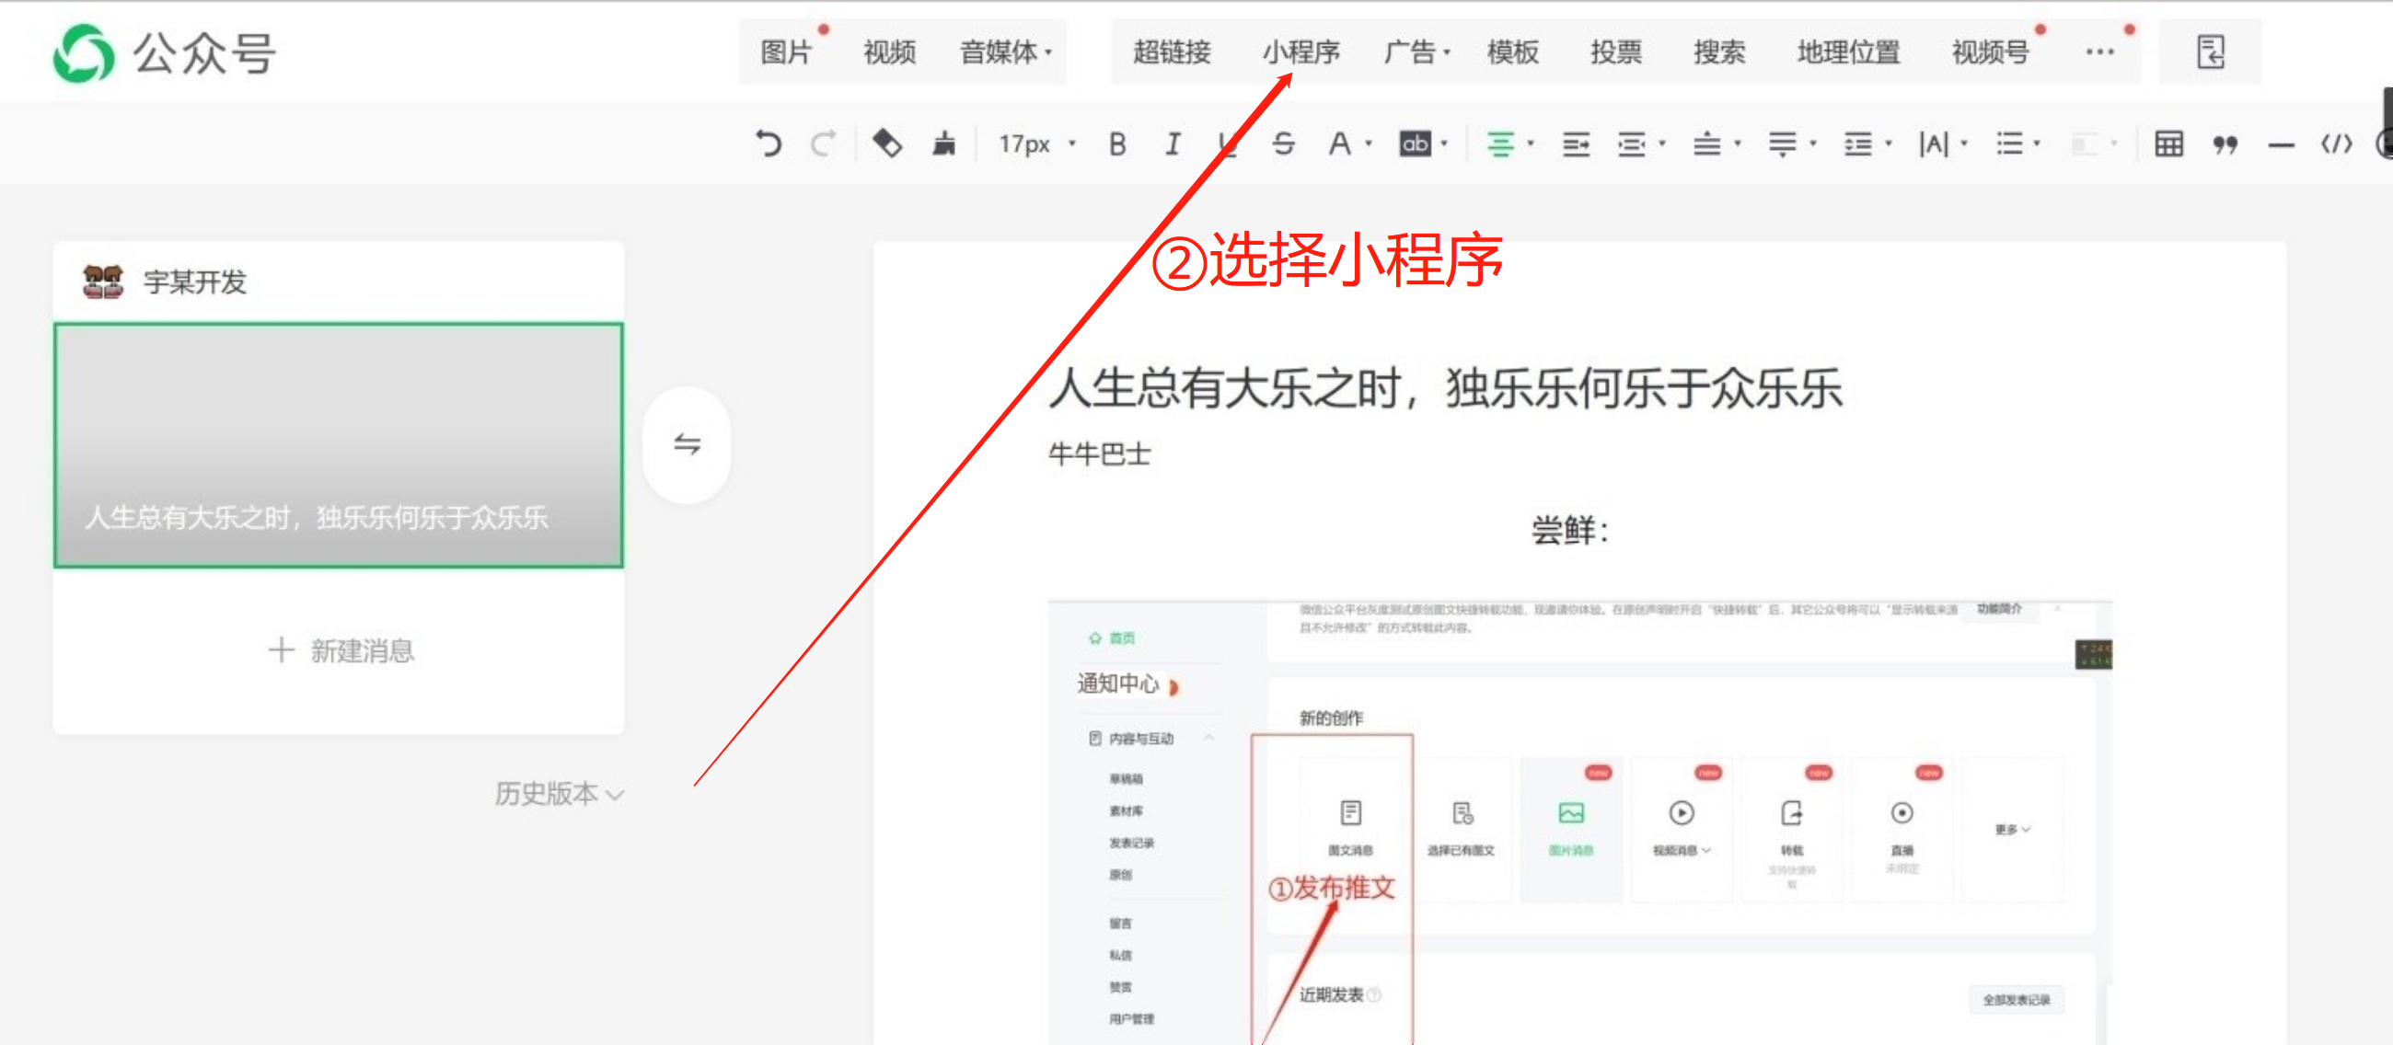Insert a table using grid icon
This screenshot has width=2393, height=1045.
coord(2168,144)
